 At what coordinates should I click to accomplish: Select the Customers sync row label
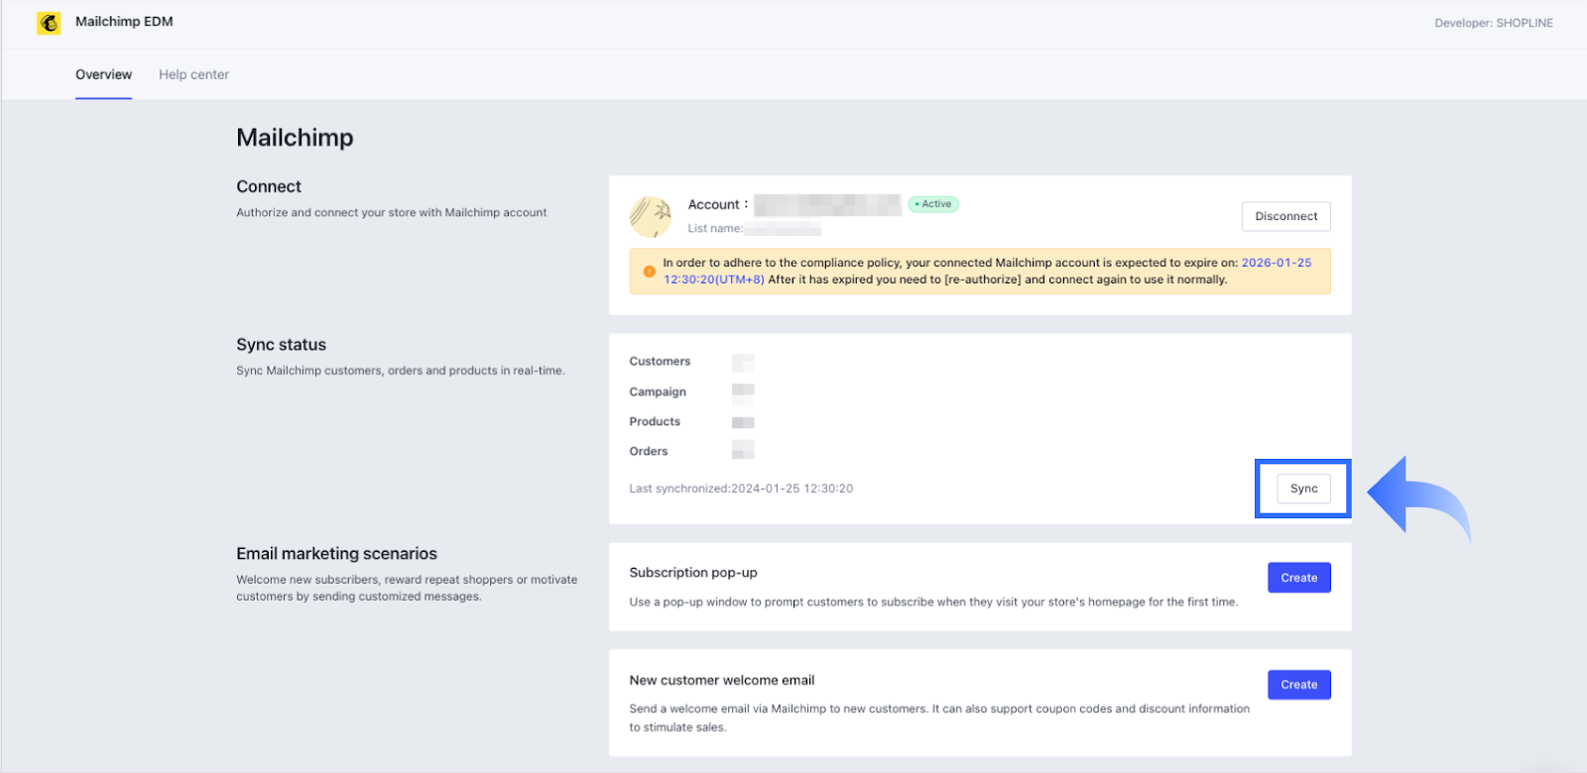tap(660, 362)
